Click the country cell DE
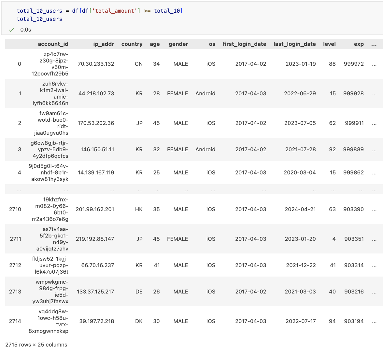383x354 pixels. coord(139,292)
